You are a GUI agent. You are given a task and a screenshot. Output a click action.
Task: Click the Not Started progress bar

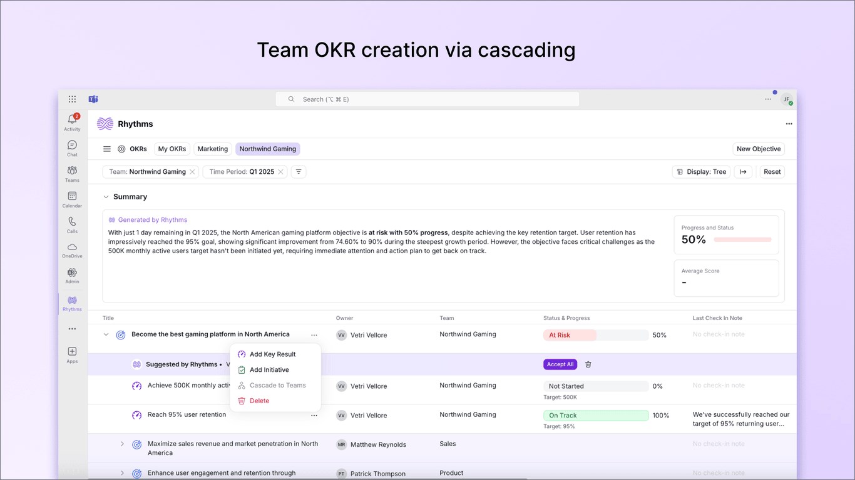[x=596, y=386]
